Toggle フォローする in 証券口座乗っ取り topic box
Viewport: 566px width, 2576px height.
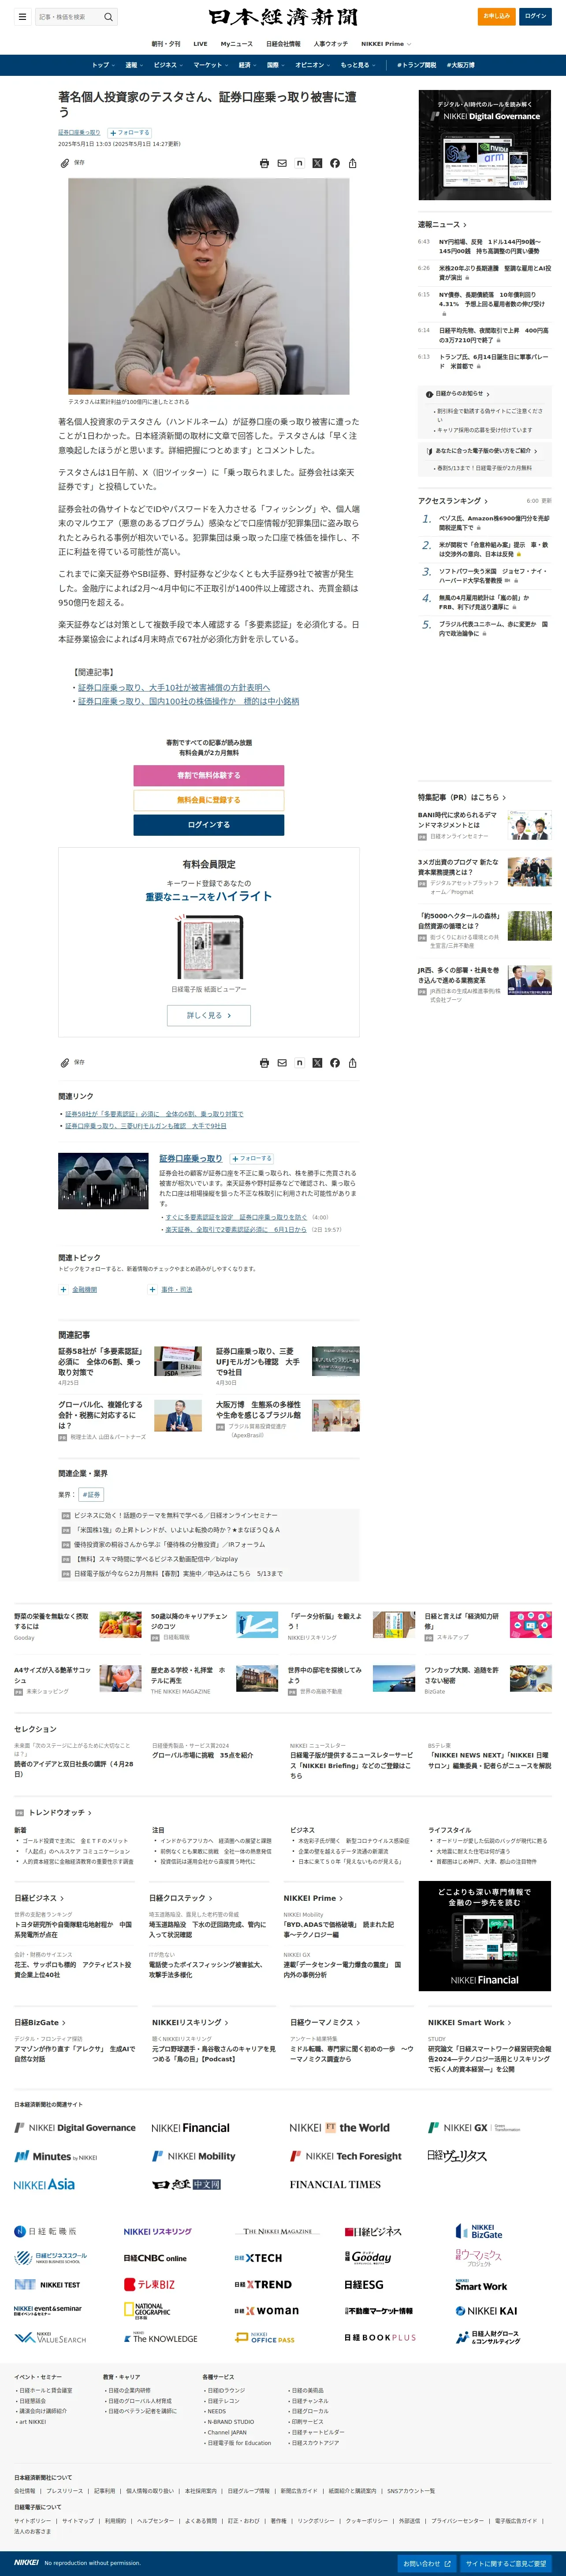[x=252, y=1158]
